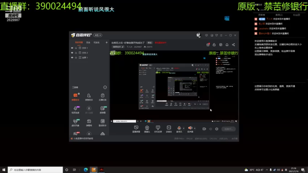Open the 主播任务 streamer tasks tool
The image size is (308, 173).
[x=102, y=97]
